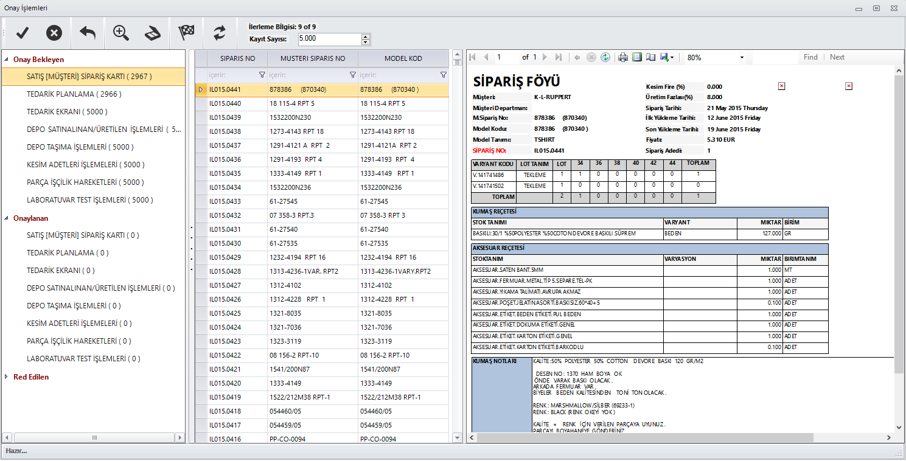This screenshot has width=906, height=461.
Task: Expand the Red Edilen tree group
Action: (x=7, y=377)
